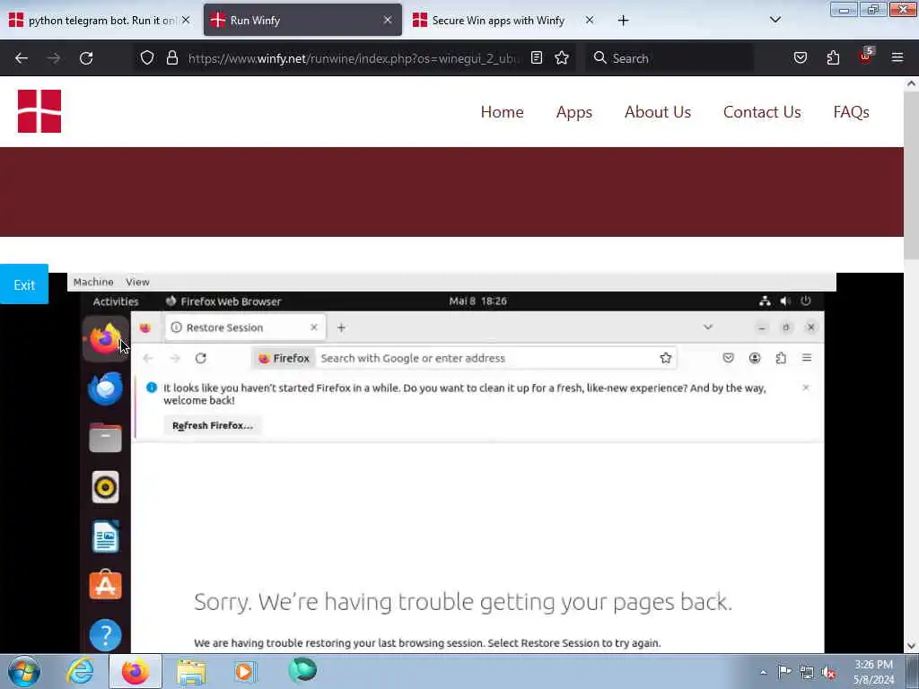This screenshot has width=919, height=689.
Task: Click the Ubuntu network status icon
Action: (765, 301)
